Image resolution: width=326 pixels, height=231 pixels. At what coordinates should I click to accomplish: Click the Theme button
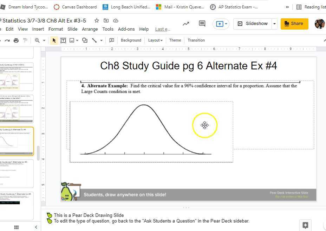pos(175,40)
